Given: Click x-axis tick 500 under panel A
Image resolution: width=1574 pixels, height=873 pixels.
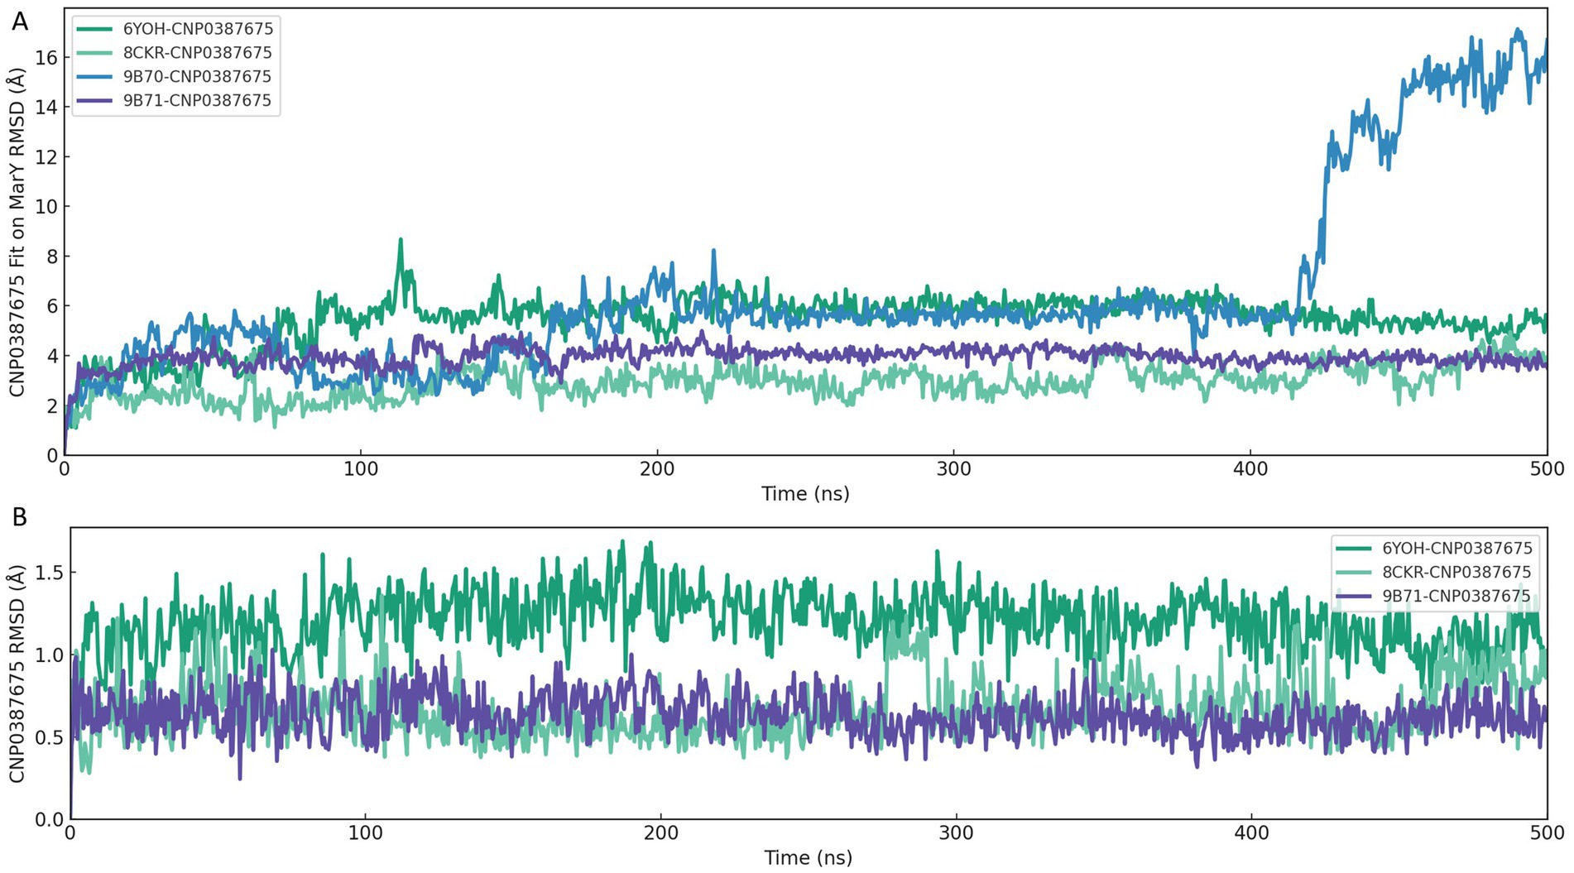Looking at the screenshot, I should point(1547,469).
